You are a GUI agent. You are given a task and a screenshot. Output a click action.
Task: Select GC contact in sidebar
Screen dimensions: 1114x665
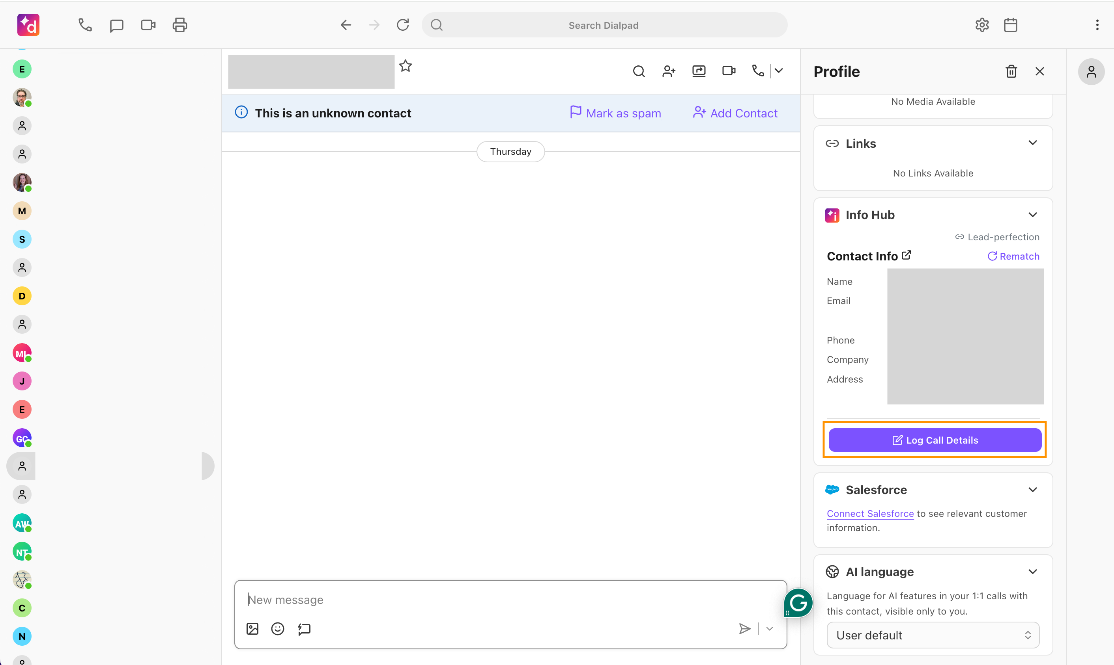click(22, 438)
